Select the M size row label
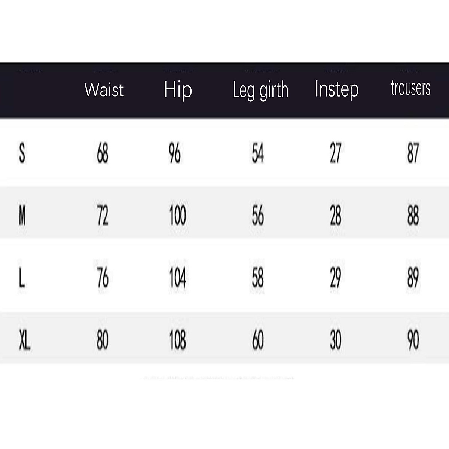This screenshot has height=449, width=449. [x=22, y=216]
